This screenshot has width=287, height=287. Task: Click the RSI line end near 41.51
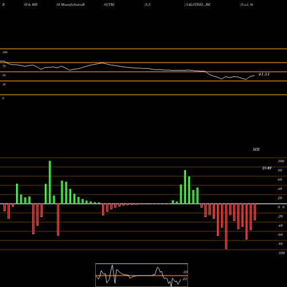point(254,76)
